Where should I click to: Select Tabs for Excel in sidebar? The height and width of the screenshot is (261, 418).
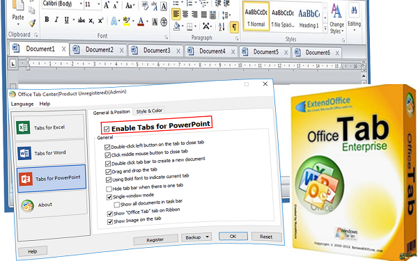(49, 127)
